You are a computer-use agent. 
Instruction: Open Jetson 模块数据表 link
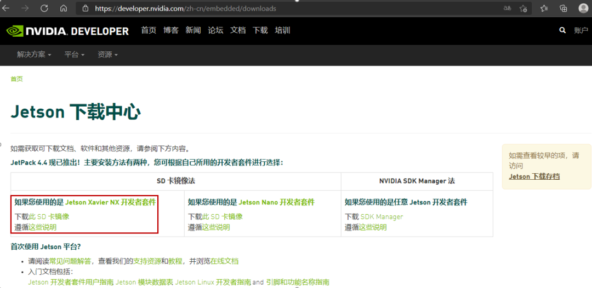pyautogui.click(x=144, y=282)
